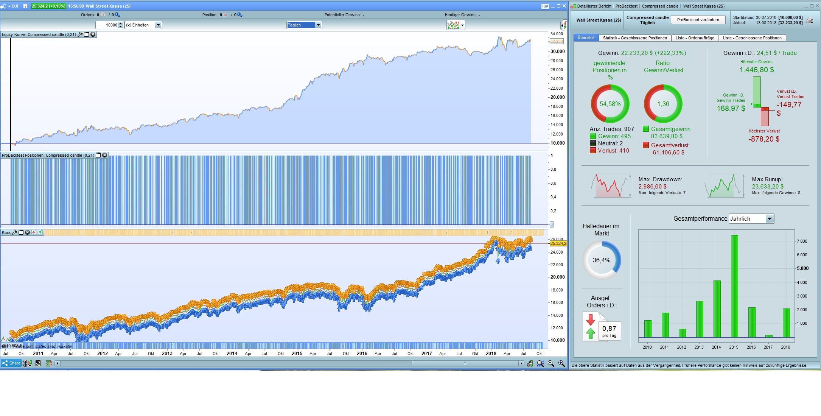
Task: Expand the Täglich timeframe dropdown
Action: pos(318,25)
